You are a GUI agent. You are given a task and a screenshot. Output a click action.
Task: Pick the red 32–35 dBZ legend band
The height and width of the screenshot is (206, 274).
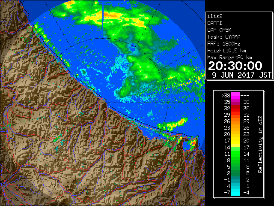point(235,109)
